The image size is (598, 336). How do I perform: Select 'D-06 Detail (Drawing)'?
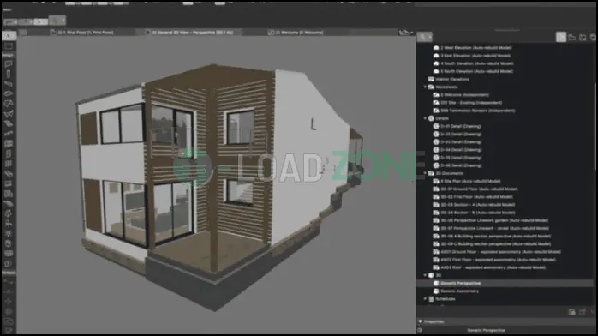[x=460, y=165]
